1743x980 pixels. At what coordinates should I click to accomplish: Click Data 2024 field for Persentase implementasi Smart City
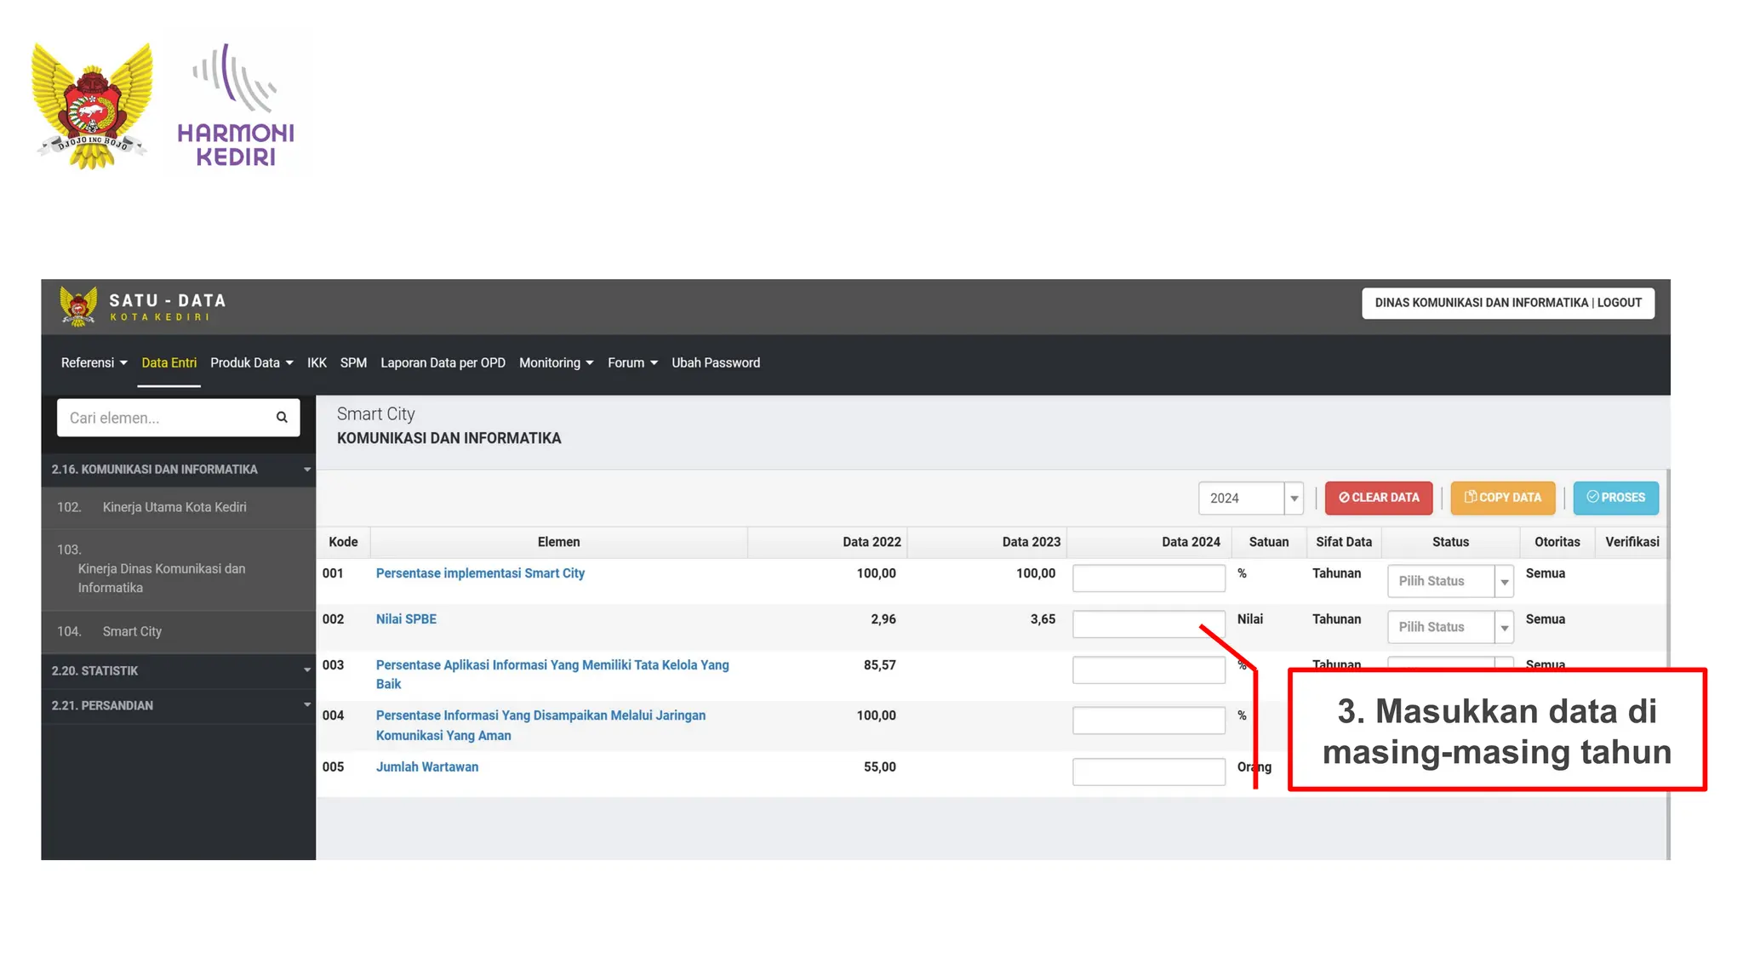1148,578
